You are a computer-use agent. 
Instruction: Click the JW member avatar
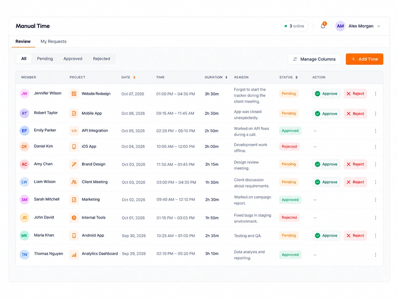(25, 94)
